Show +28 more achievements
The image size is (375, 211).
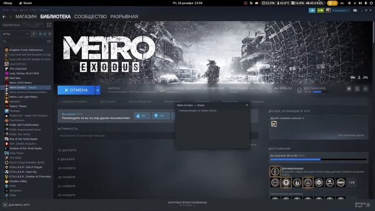coord(352,182)
